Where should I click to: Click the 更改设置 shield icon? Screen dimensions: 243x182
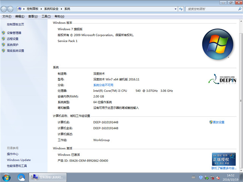[x=211, y=122]
